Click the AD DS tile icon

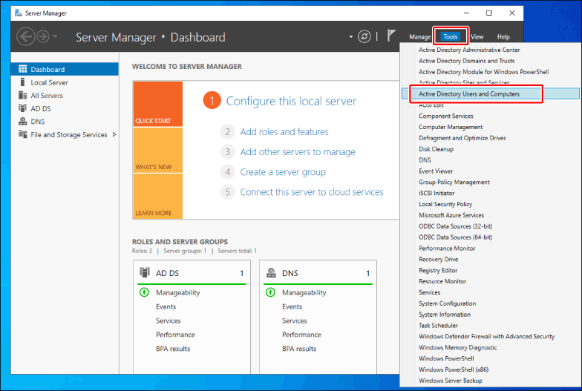[144, 272]
